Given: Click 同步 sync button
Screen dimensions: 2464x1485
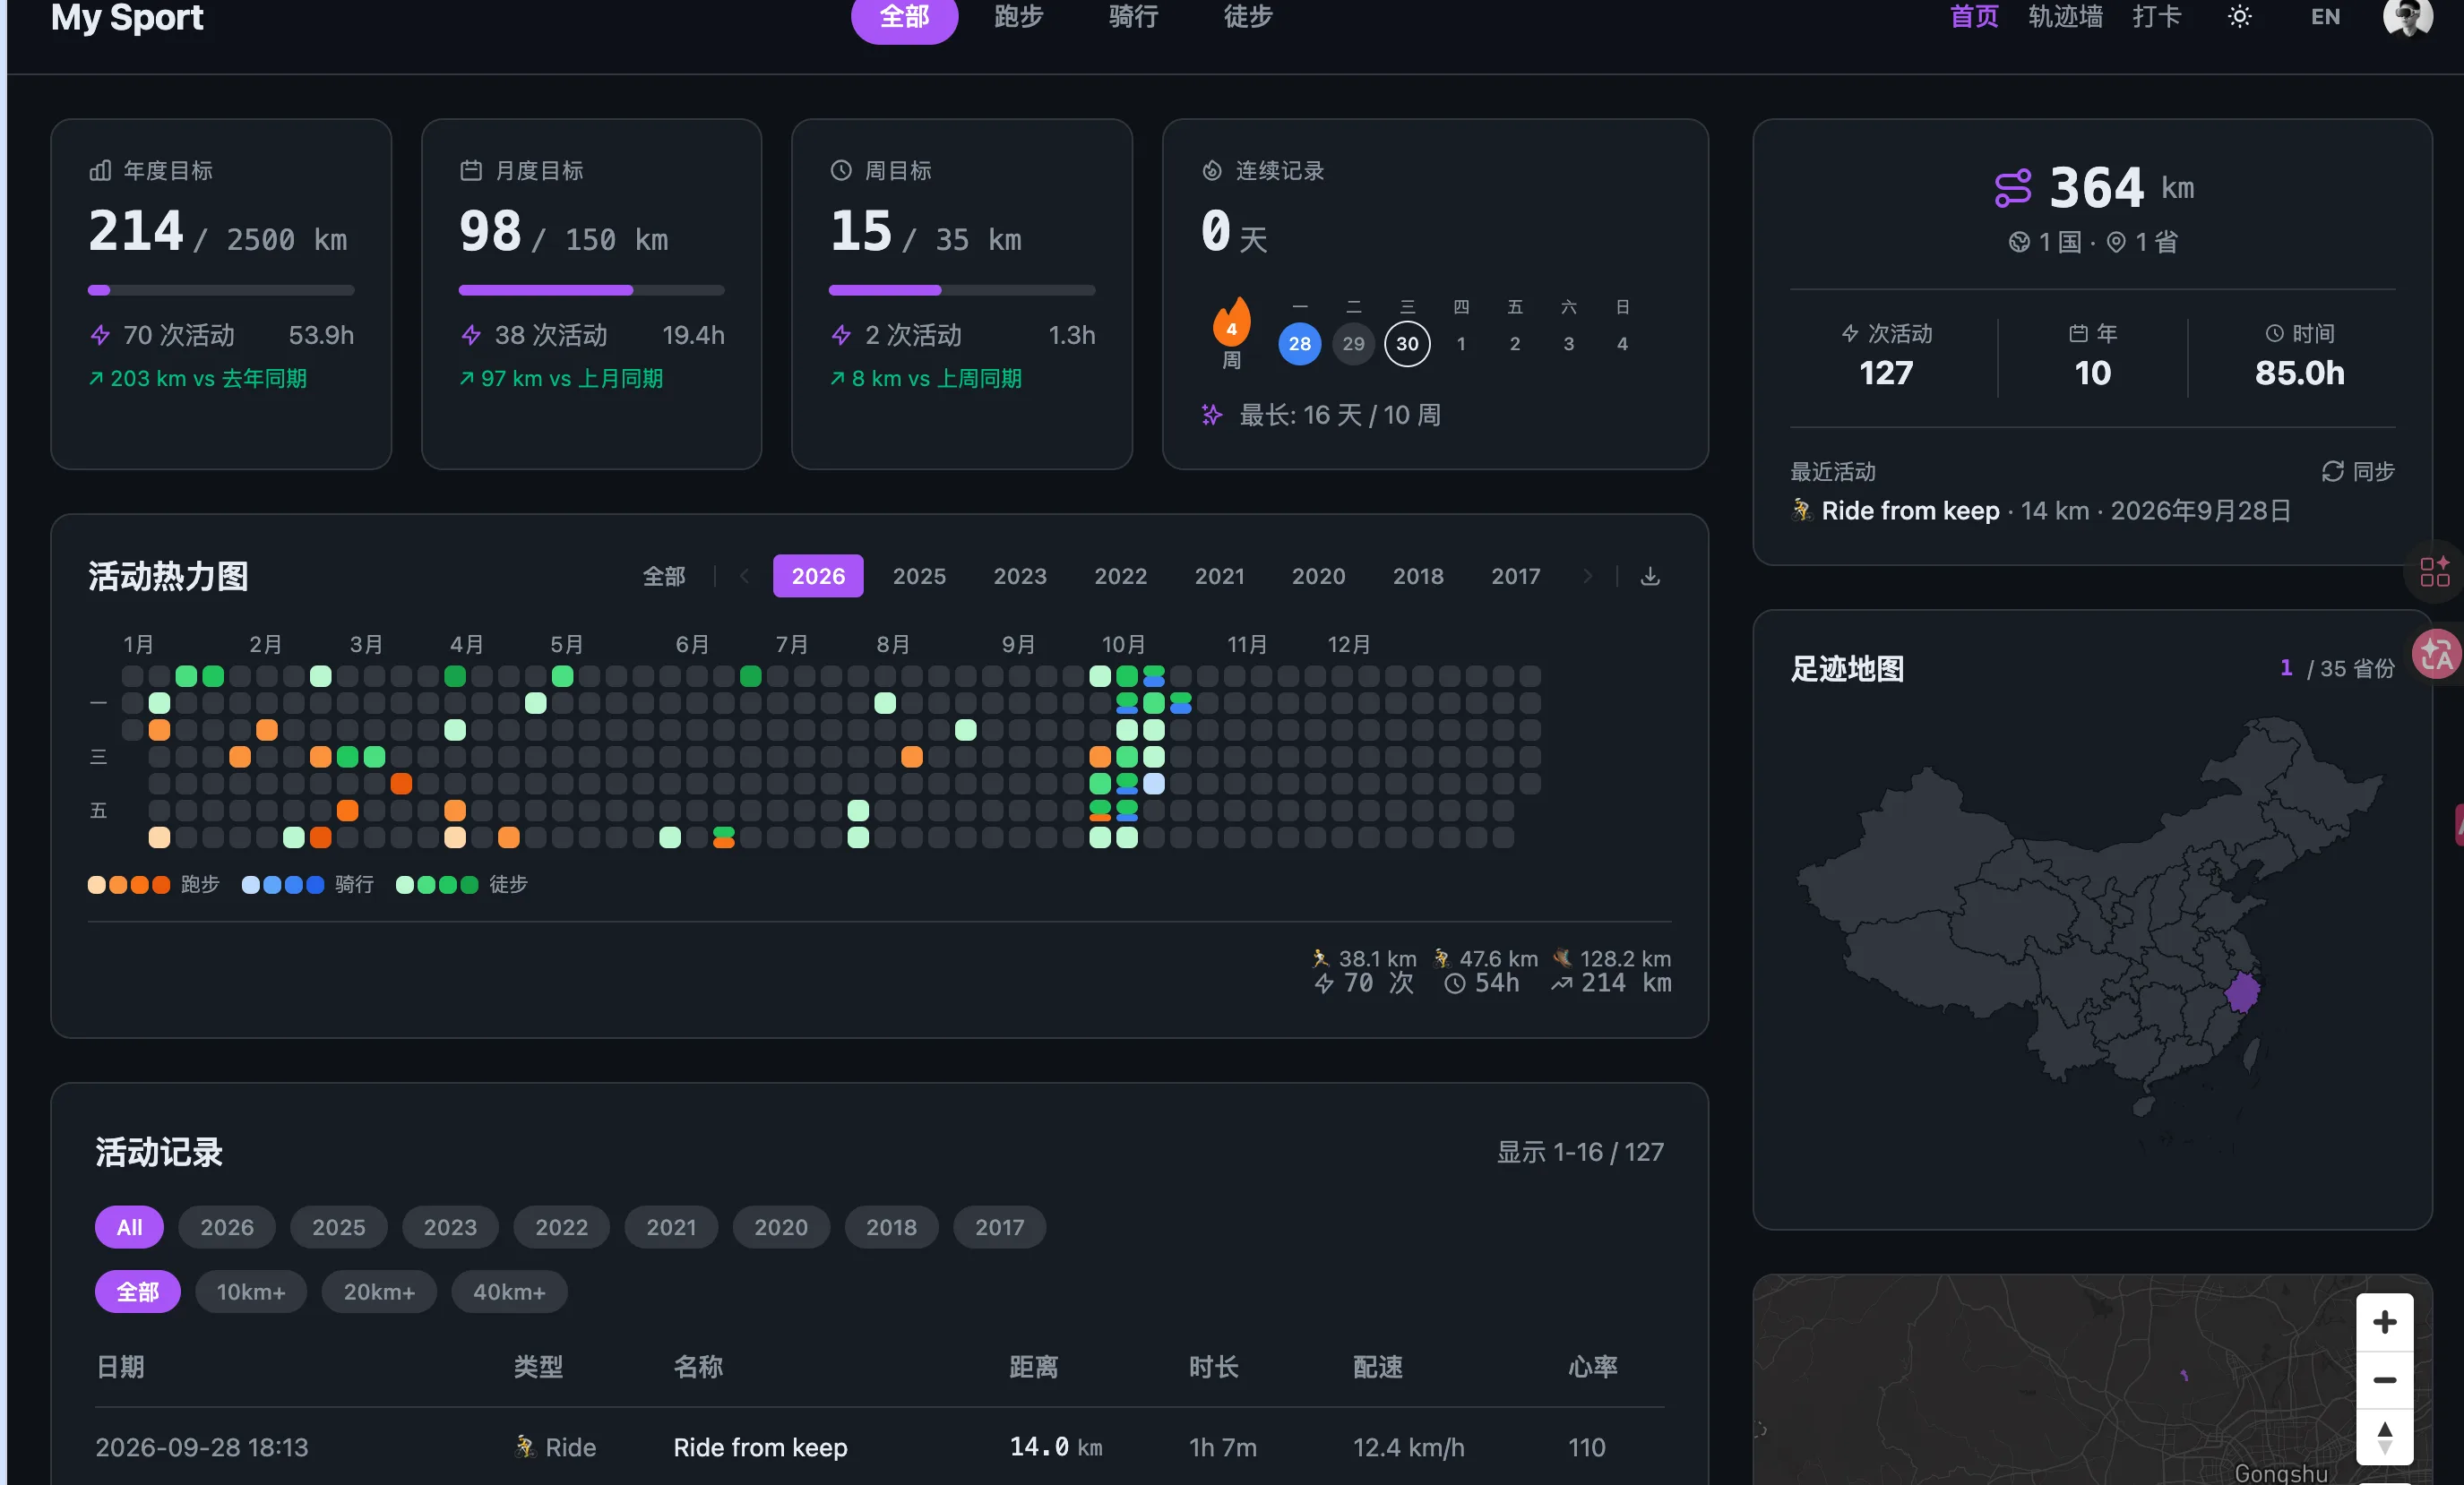Looking at the screenshot, I should (x=2358, y=472).
